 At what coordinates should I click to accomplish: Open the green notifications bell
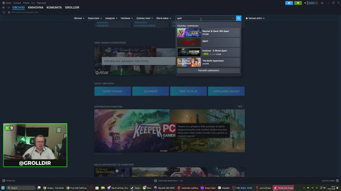[298, 3]
